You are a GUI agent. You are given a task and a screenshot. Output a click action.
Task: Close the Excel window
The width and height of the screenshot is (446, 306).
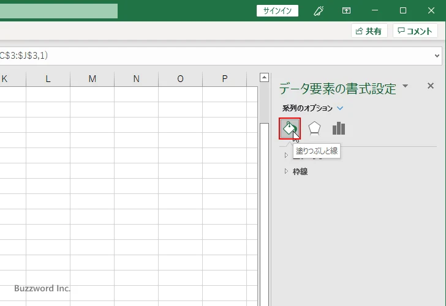[x=431, y=10]
